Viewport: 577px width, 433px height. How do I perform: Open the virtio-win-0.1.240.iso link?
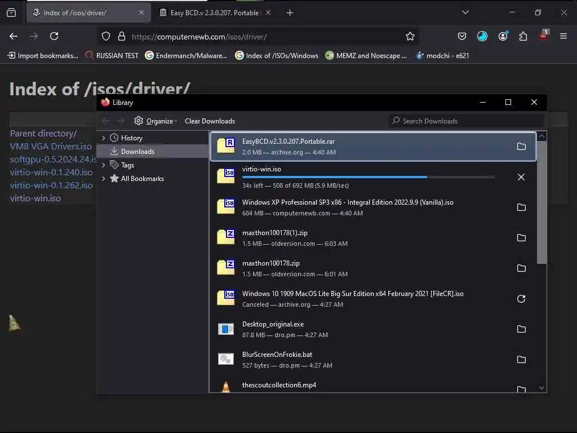(51, 173)
